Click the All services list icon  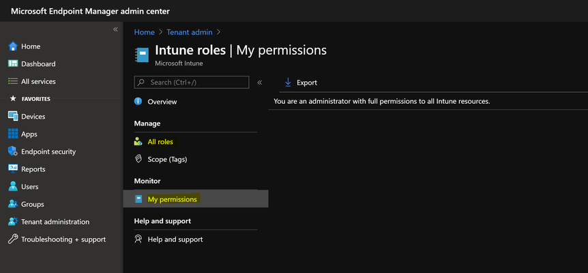13,81
